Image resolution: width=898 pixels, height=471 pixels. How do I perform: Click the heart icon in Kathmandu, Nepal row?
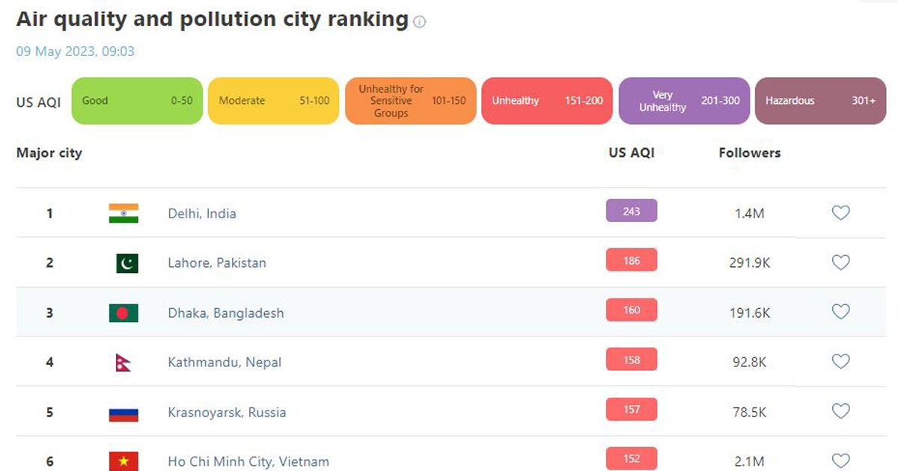click(x=841, y=362)
